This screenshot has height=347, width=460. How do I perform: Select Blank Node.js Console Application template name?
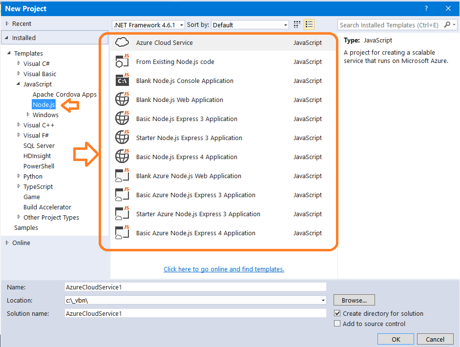tap(185, 81)
